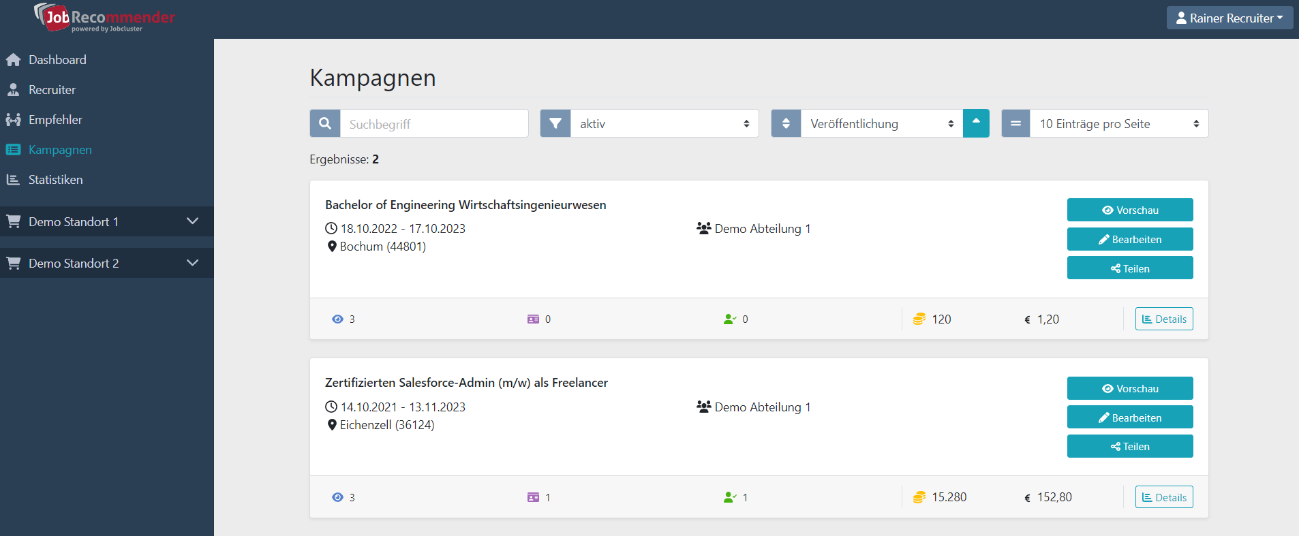This screenshot has height=536, width=1299.
Task: Click the entries-per-page equals icon
Action: 1015,124
